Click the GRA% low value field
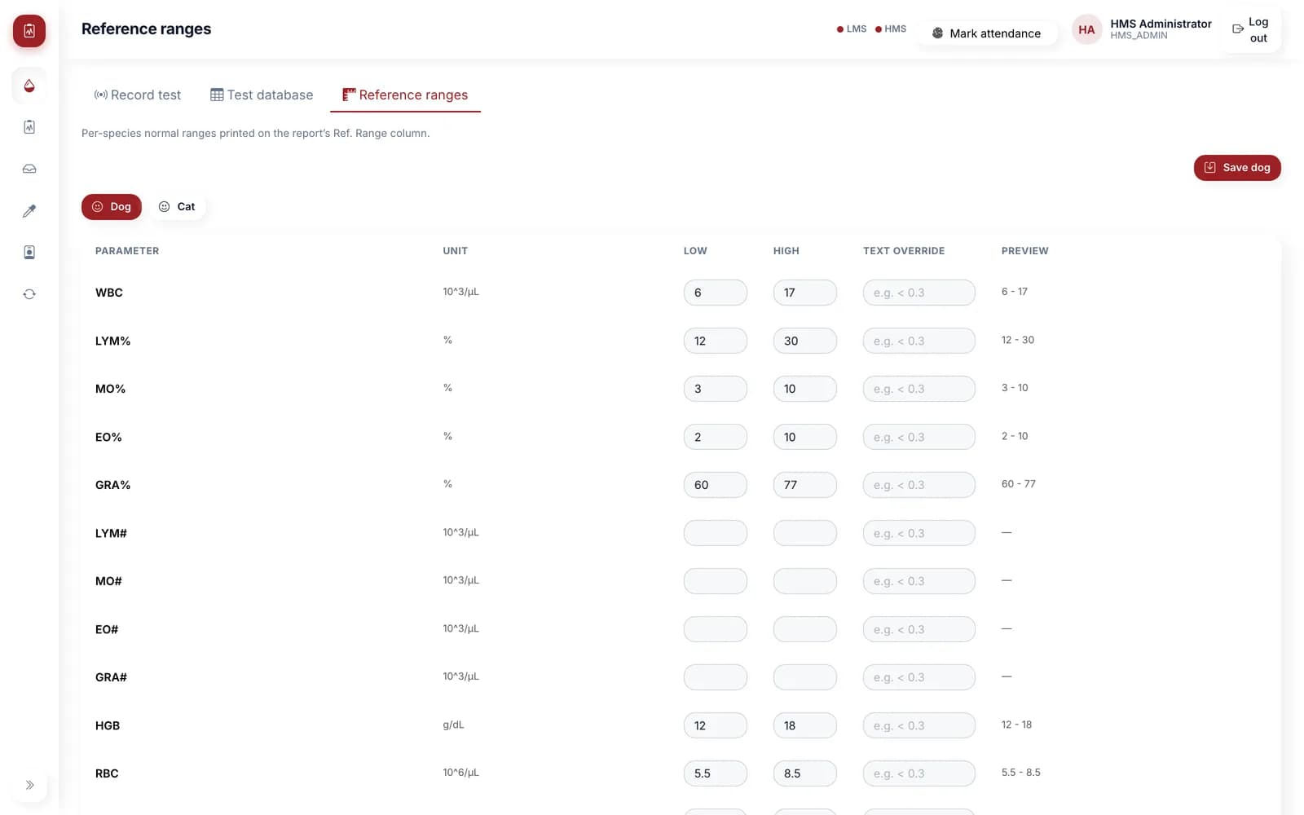 pos(716,485)
